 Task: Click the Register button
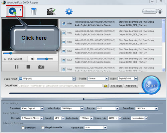150,11
